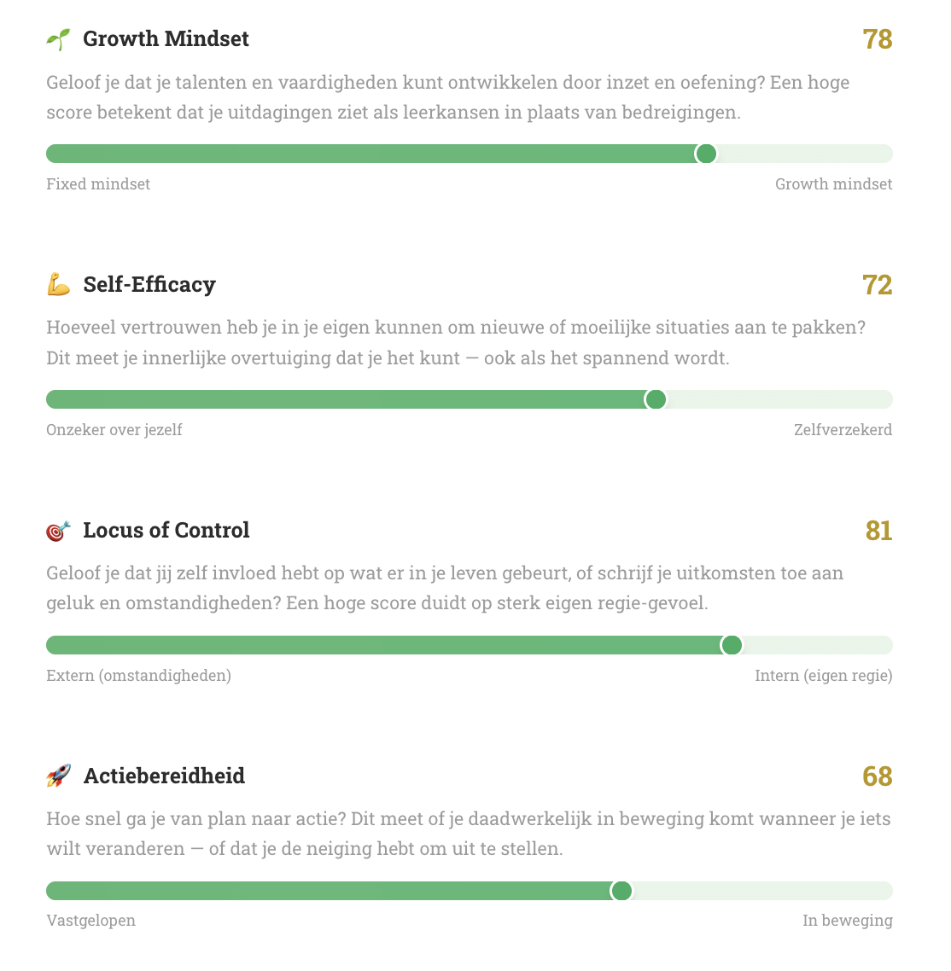Viewport: 951px width, 971px height.
Task: Click the Self-Efficacy score 72
Action: tap(878, 285)
